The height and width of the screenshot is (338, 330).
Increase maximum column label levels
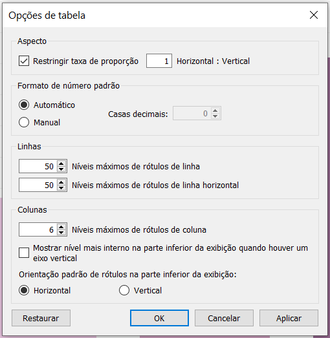coord(61,227)
